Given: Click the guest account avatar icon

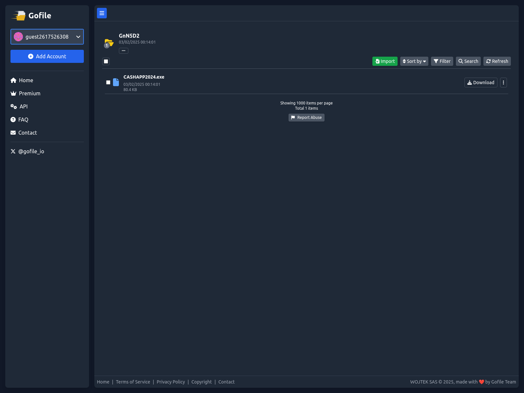Looking at the screenshot, I should click(x=18, y=37).
